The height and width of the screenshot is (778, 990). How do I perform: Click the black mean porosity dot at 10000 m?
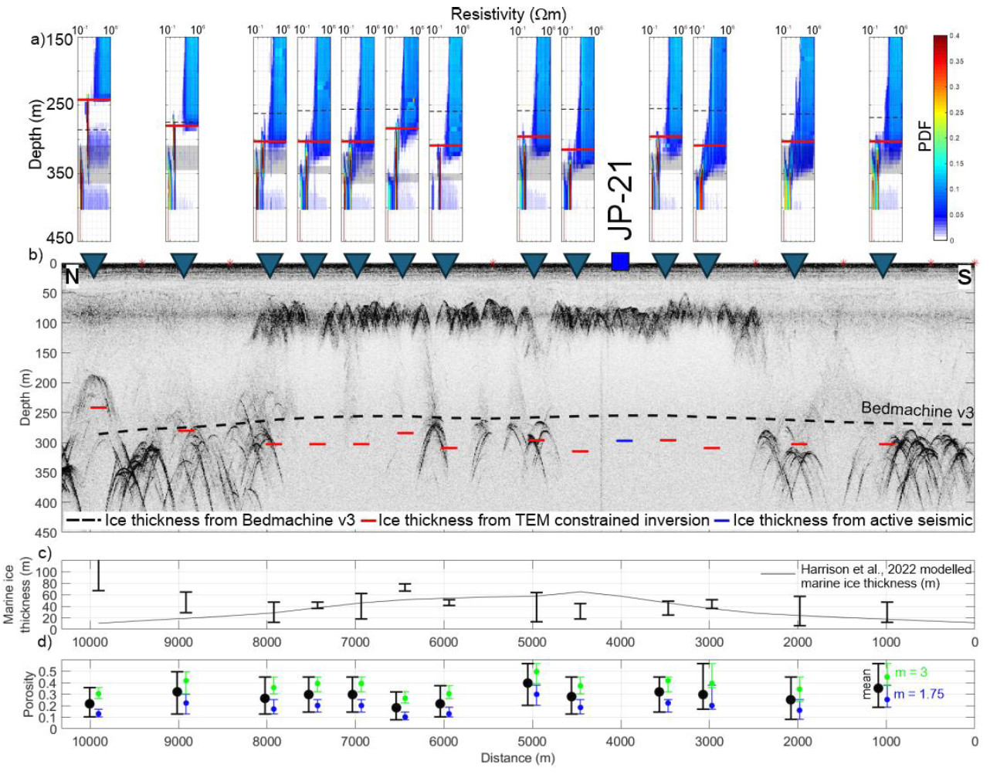click(x=89, y=703)
